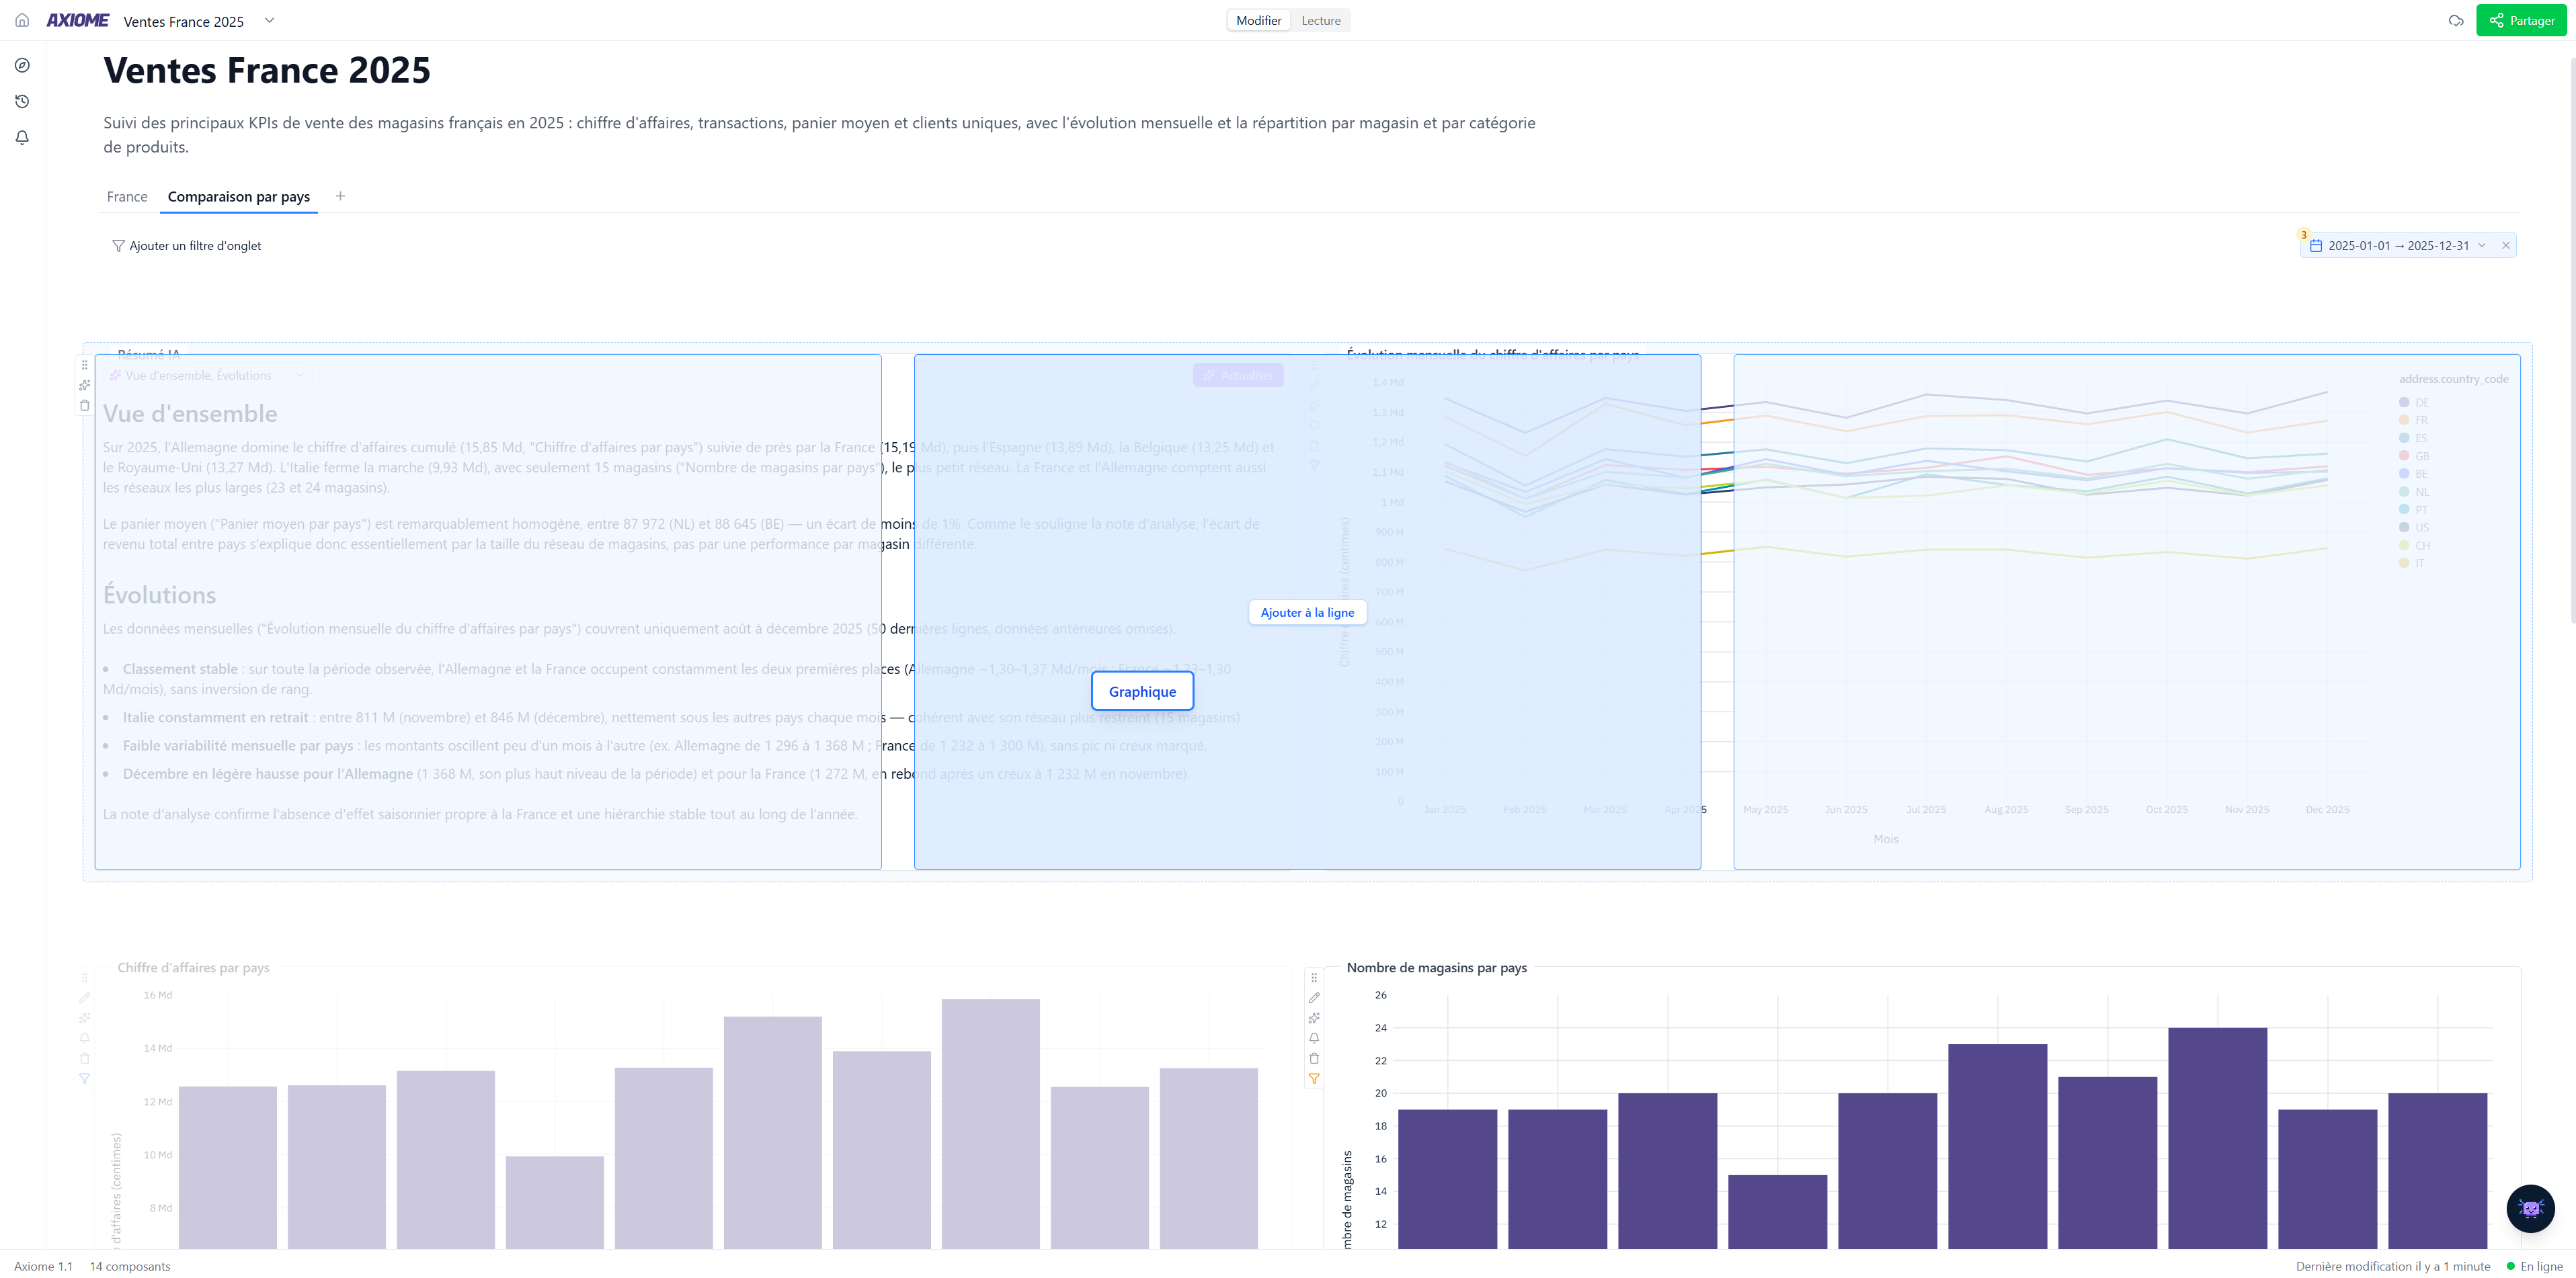Viewport: 2576px width, 1278px height.
Task: Click the tallest bar in Nombre de magasins chart
Action: point(2217,1138)
